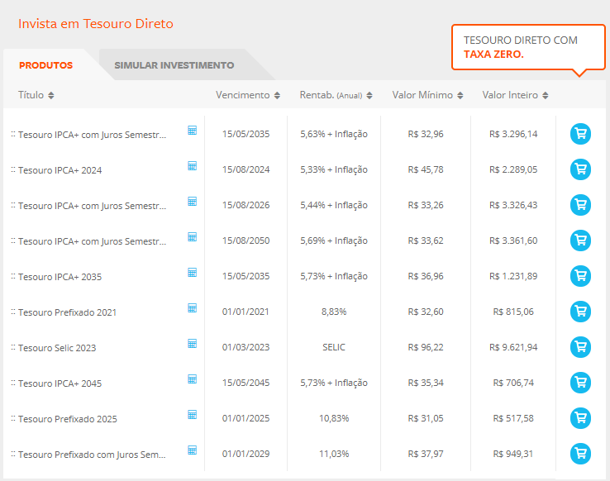Add Tesouro Prefixado 2021 to cart

coord(580,312)
